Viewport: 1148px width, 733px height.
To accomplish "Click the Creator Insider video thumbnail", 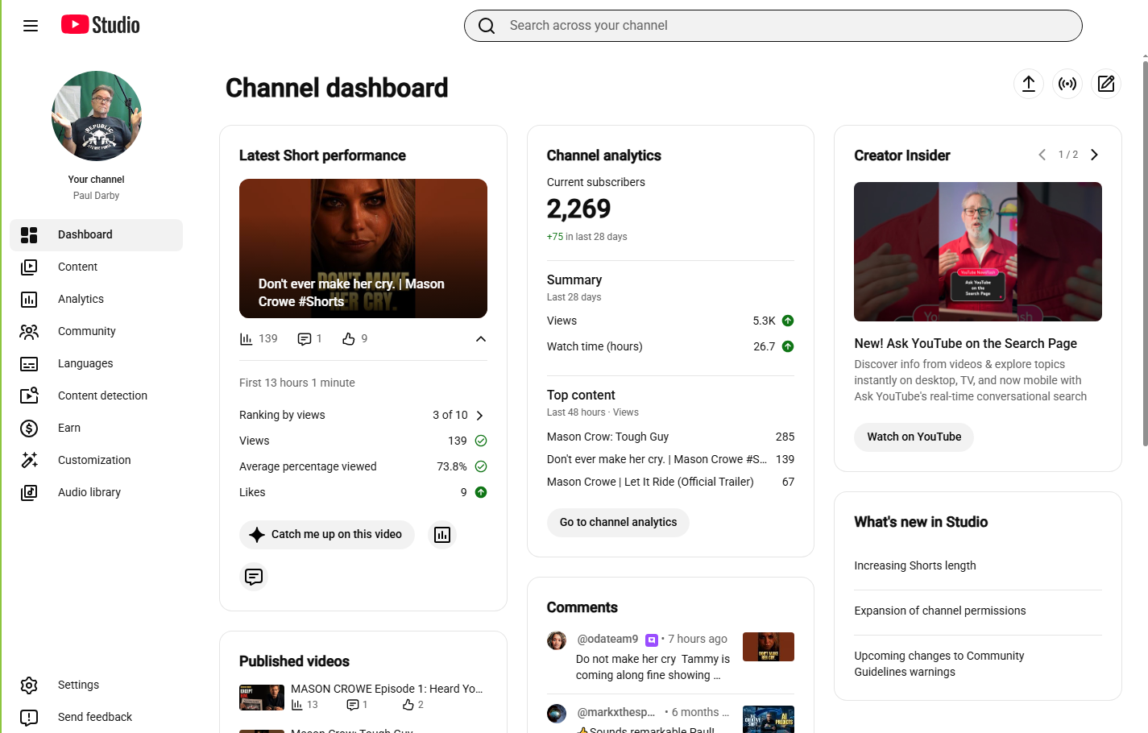I will 978,252.
